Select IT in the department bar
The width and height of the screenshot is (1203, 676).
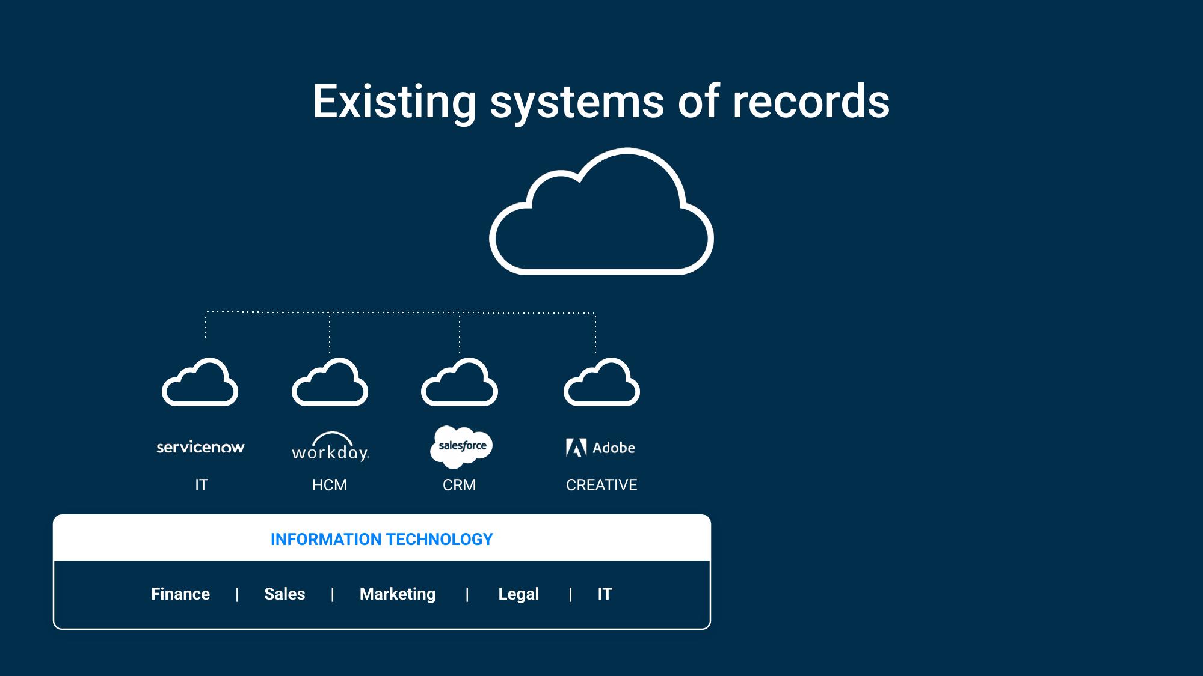[x=605, y=594]
